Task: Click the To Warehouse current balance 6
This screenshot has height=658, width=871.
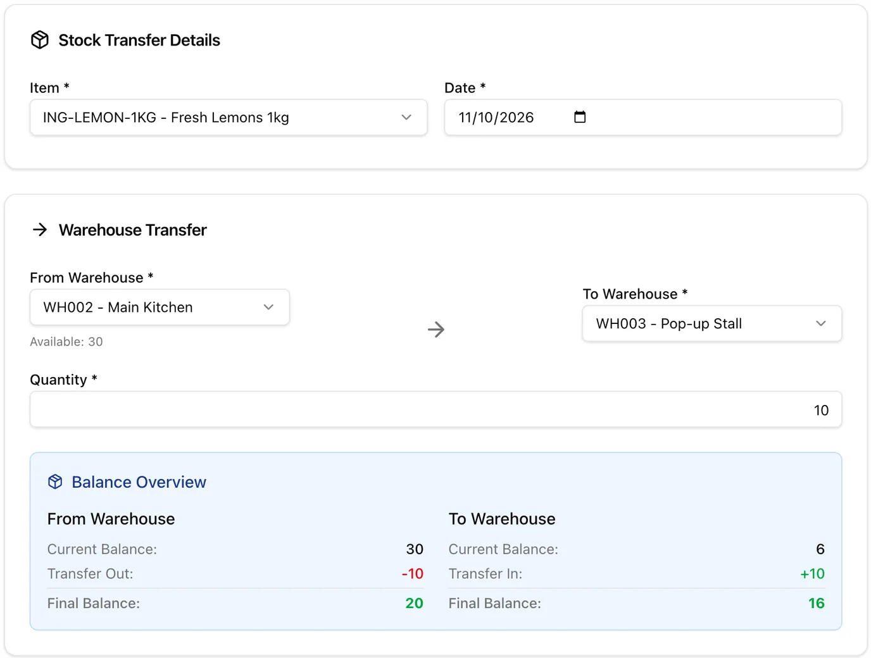Action: coord(820,549)
